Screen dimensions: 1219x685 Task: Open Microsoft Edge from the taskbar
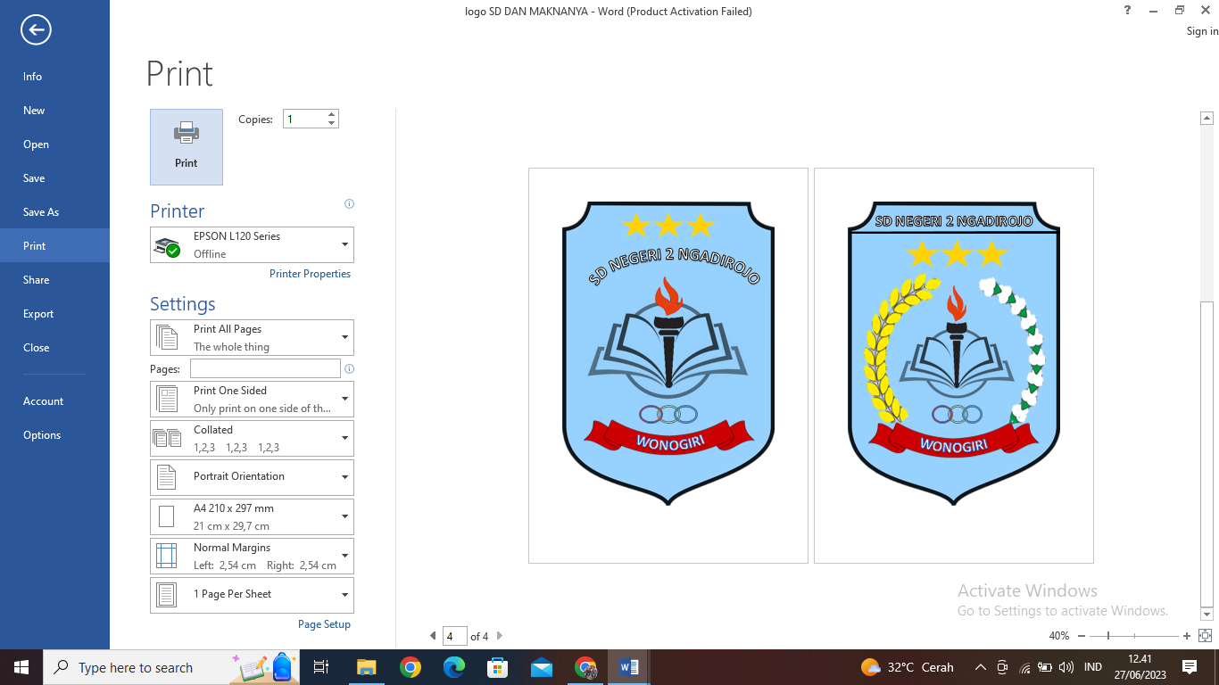pos(454,667)
